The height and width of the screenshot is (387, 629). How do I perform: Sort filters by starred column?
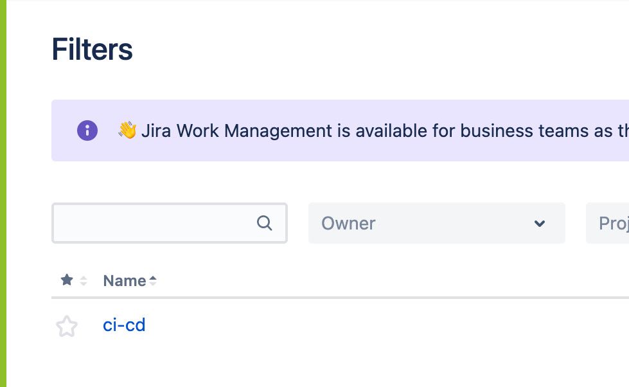(73, 280)
